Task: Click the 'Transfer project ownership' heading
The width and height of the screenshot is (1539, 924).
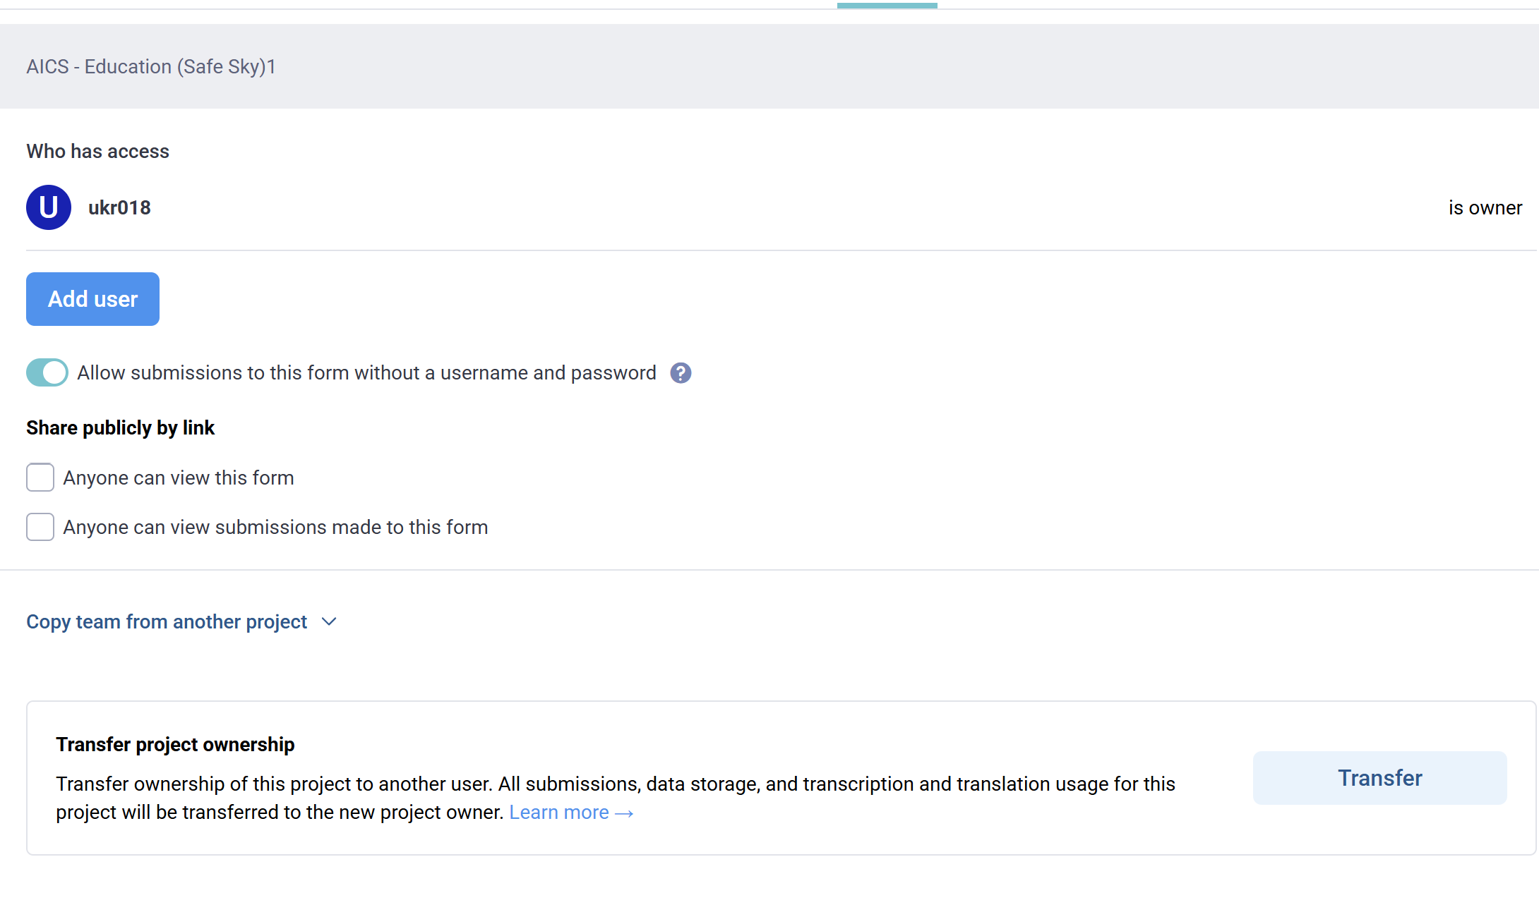Action: click(x=175, y=744)
